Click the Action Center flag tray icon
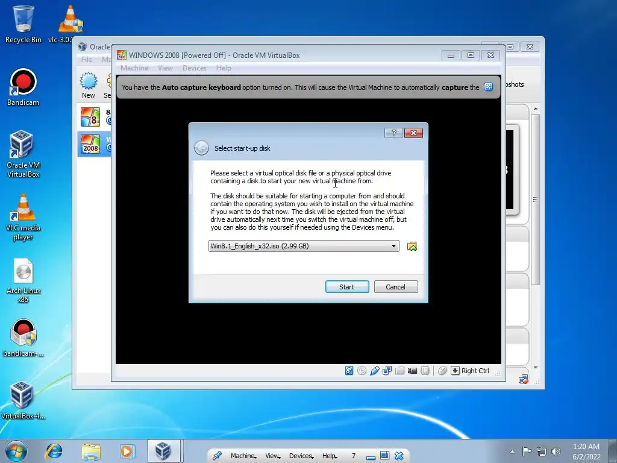617x463 pixels. (x=527, y=452)
